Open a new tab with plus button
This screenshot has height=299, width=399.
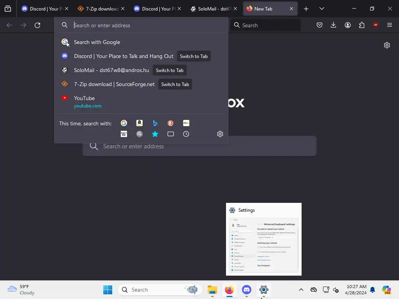coord(306,9)
